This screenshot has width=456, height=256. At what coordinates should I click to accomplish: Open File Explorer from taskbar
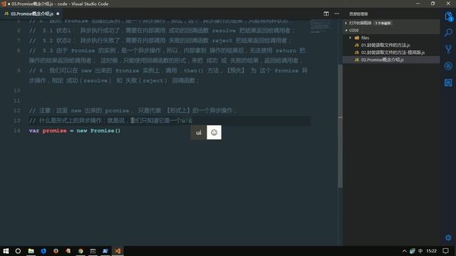pos(31,251)
